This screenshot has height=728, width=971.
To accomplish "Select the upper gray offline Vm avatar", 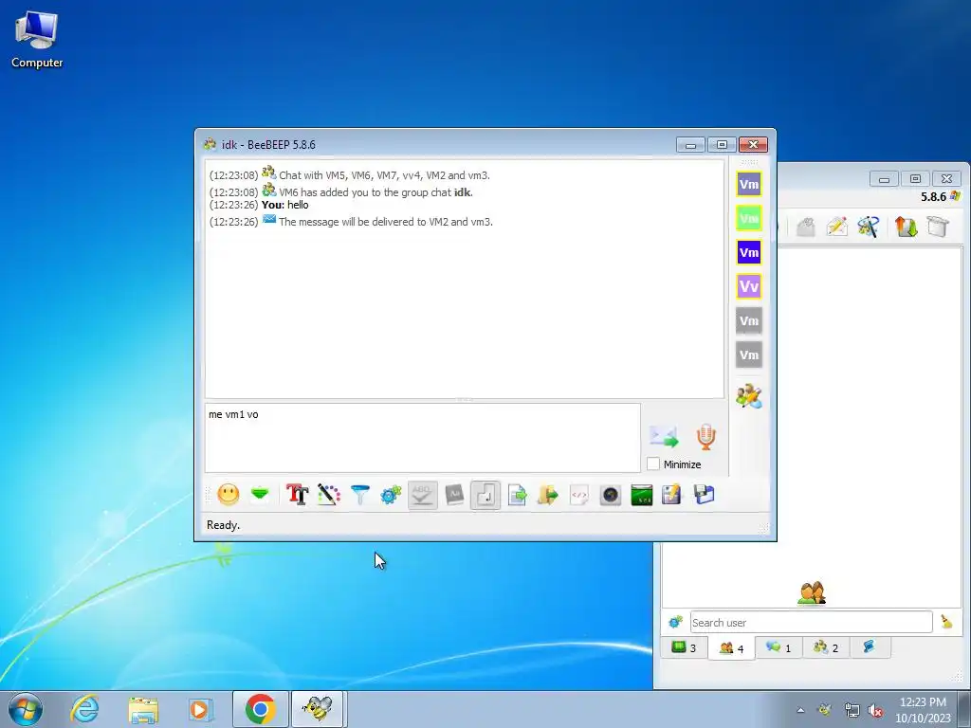I will 749,320.
